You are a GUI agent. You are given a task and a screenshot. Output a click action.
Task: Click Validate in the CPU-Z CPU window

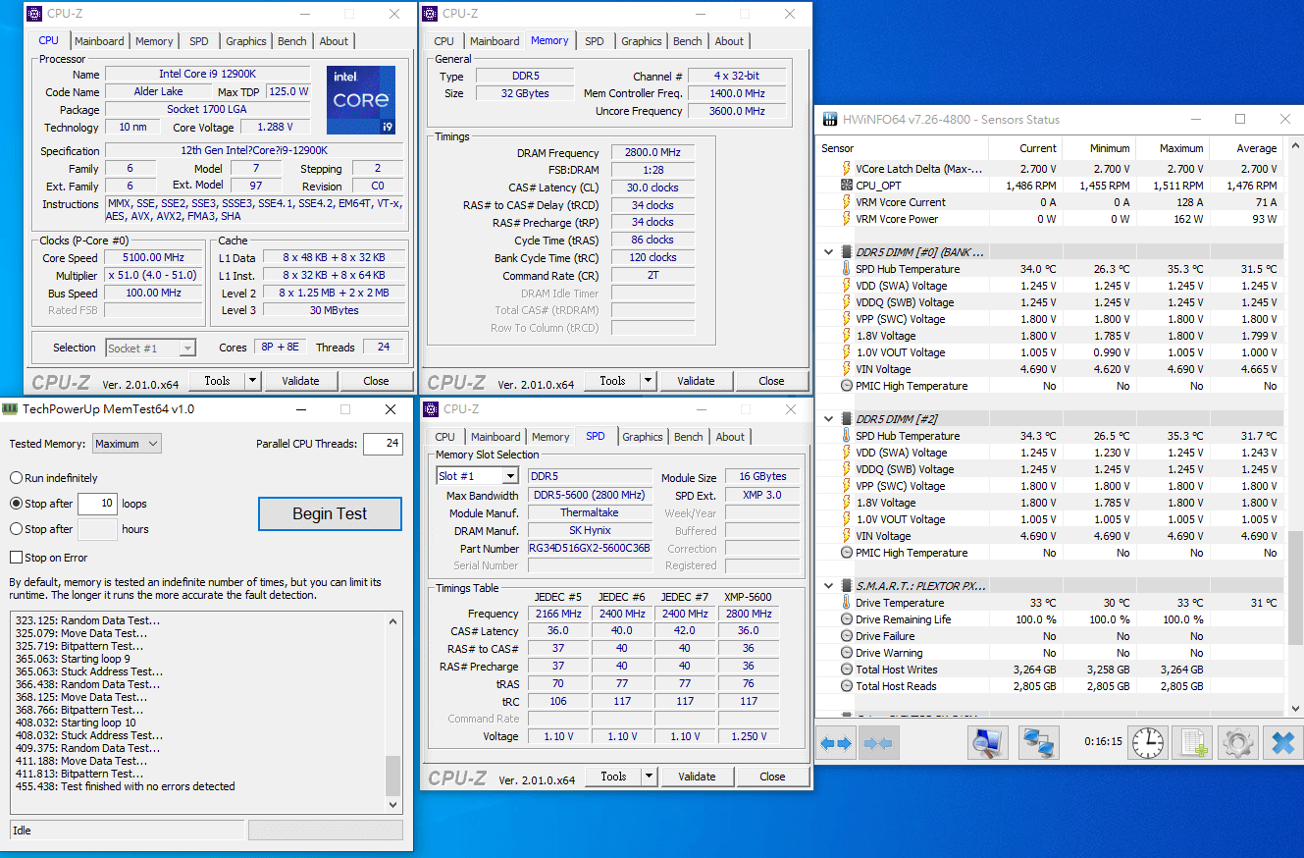pos(300,381)
